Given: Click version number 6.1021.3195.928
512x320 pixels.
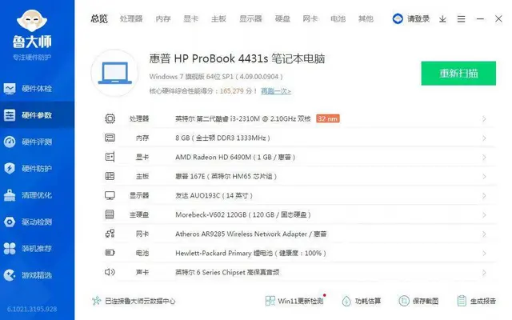Looking at the screenshot, I should pyautogui.click(x=32, y=309).
